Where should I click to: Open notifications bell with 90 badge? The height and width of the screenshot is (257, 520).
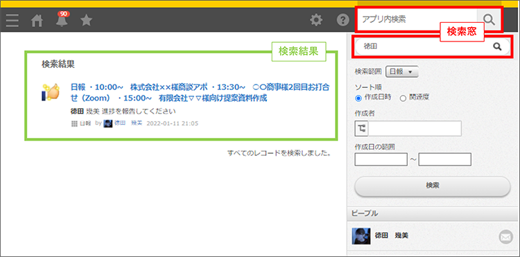[x=62, y=19]
